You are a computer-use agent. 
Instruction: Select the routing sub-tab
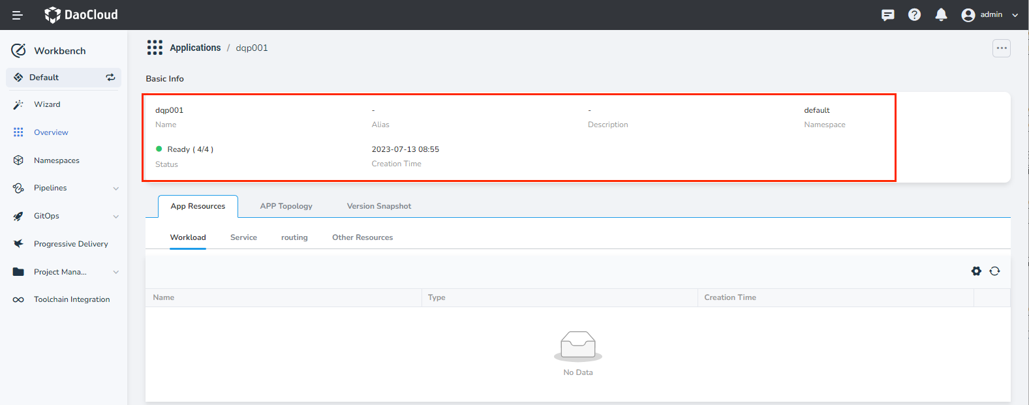pyautogui.click(x=294, y=237)
